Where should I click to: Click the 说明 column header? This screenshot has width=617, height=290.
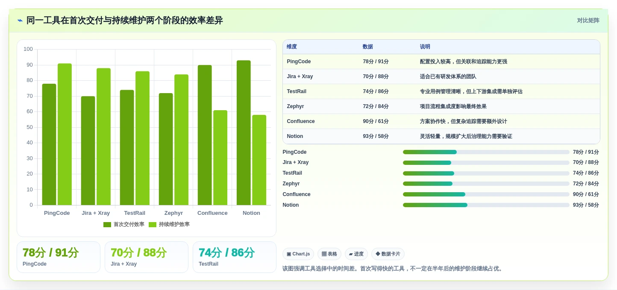coord(425,47)
